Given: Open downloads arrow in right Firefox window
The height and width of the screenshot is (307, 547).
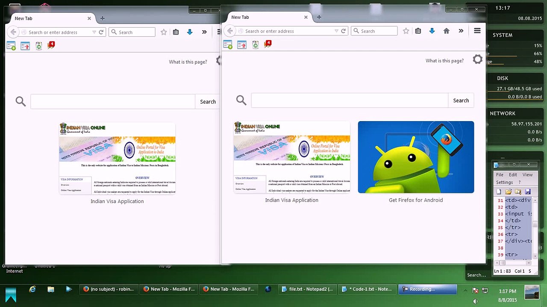Looking at the screenshot, I should pos(432,31).
